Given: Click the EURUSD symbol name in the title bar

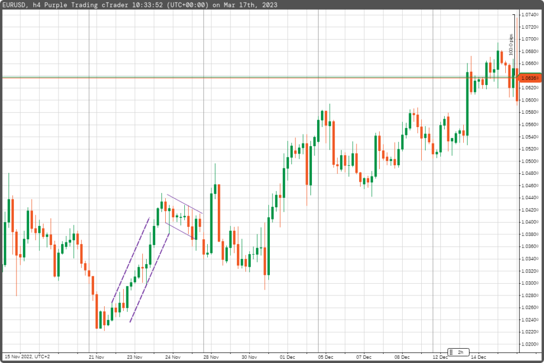Looking at the screenshot, I should point(15,6).
